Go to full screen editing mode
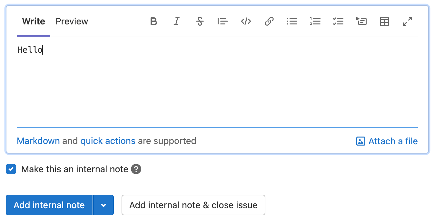The height and width of the screenshot is (223, 434). (x=407, y=21)
